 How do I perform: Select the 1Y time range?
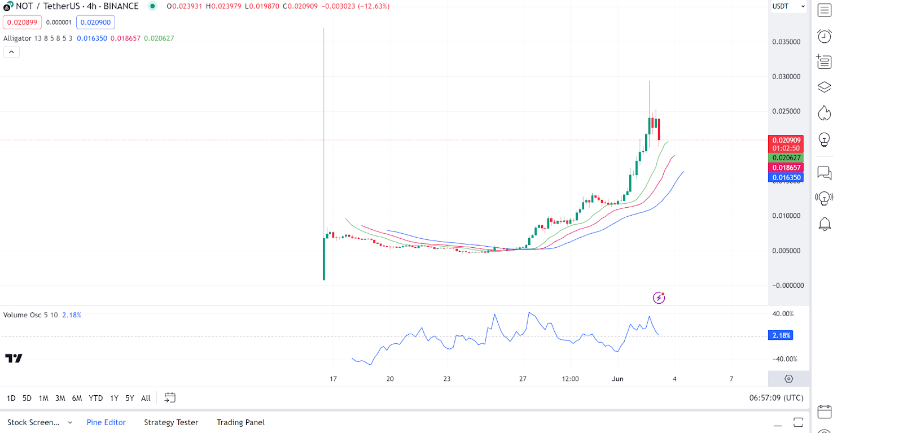coord(114,398)
